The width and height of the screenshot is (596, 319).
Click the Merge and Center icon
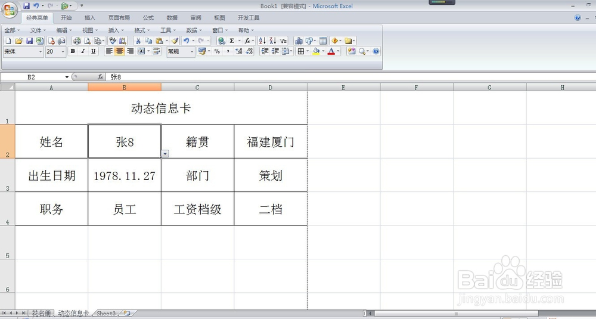(141, 51)
